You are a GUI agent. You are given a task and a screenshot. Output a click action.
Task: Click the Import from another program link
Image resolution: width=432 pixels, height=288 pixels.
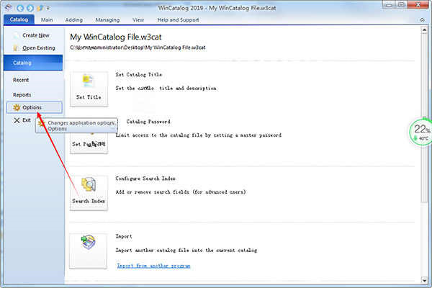point(153,266)
